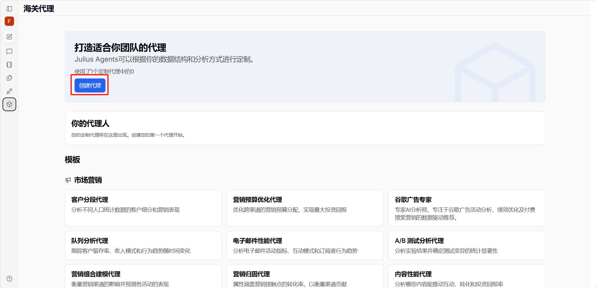Select the agents cube icon in sidebar
Viewport: 596px width, 288px height.
(9, 104)
